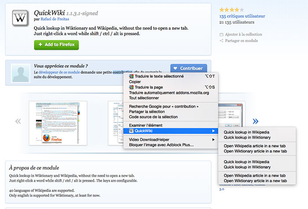Select Copier in the context menu

pos(171,82)
